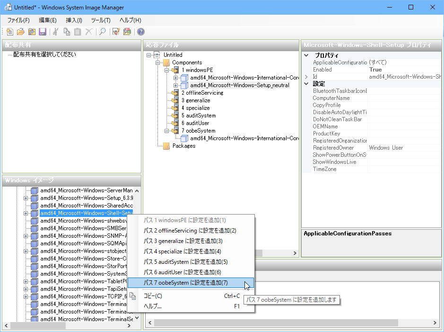Click the ComputerName value field

[x=404, y=98]
